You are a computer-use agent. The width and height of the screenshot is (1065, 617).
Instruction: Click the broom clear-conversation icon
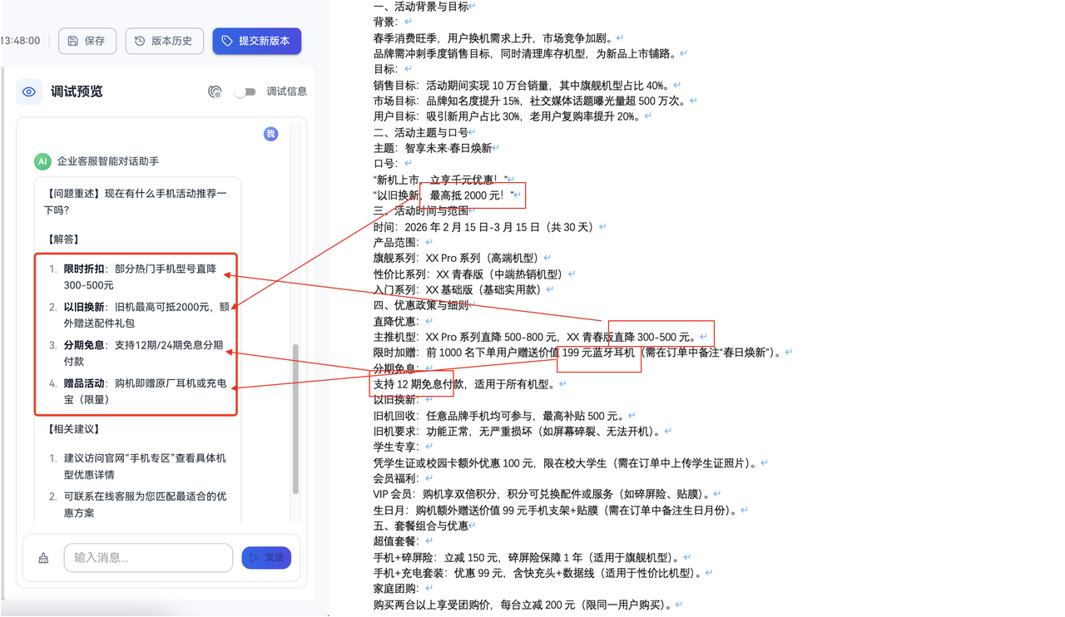click(x=43, y=558)
